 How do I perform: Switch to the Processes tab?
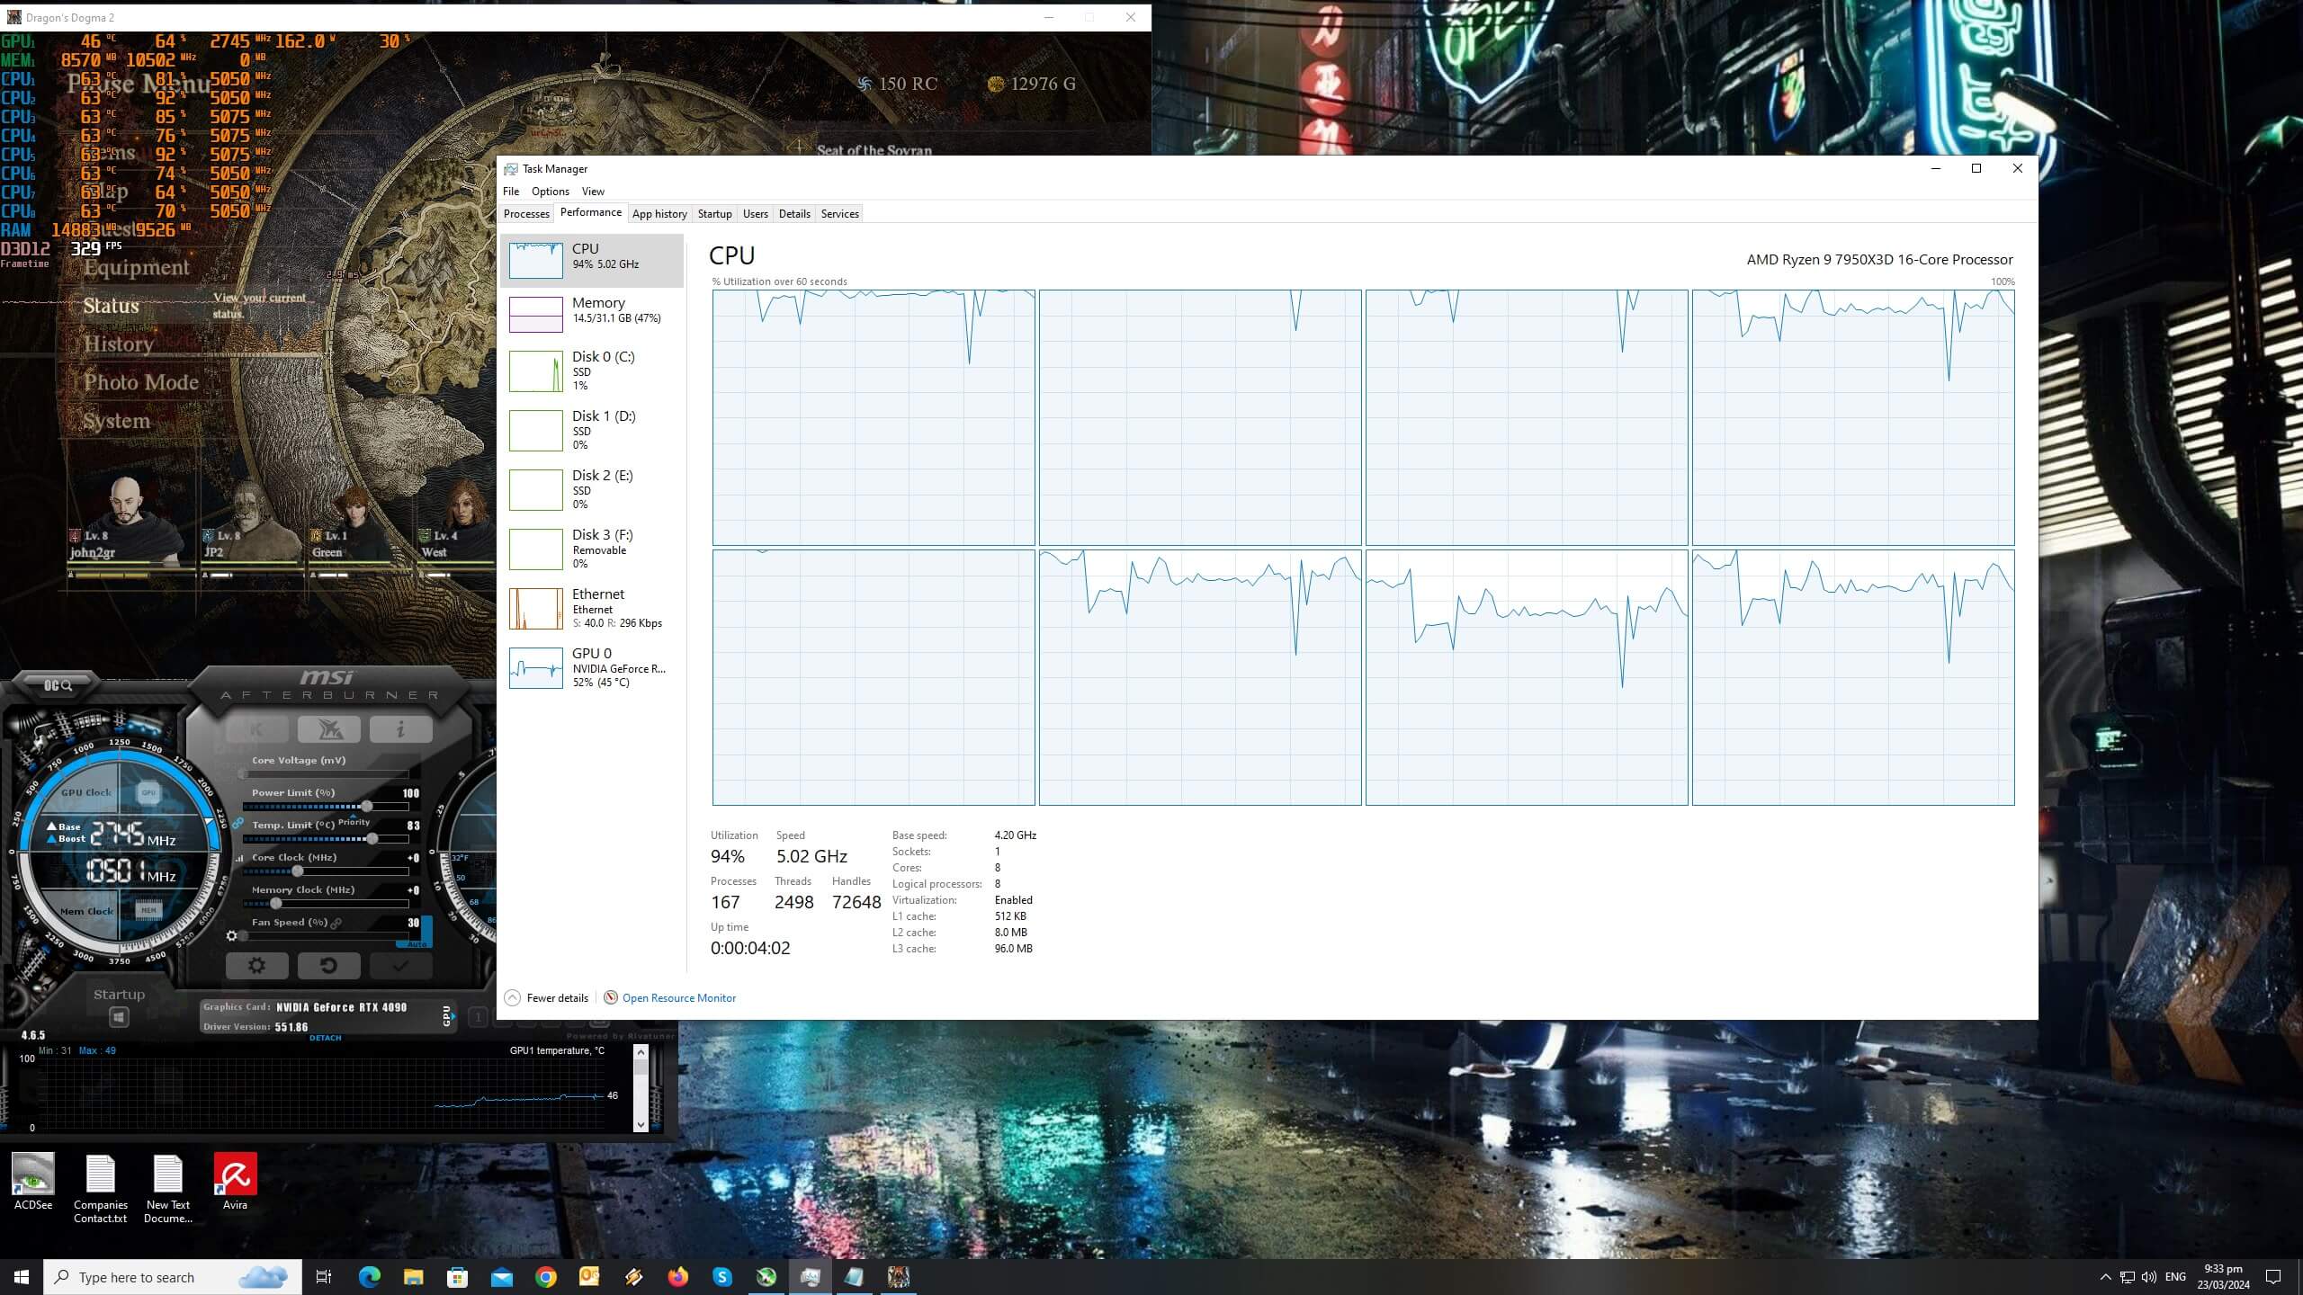pos(526,214)
